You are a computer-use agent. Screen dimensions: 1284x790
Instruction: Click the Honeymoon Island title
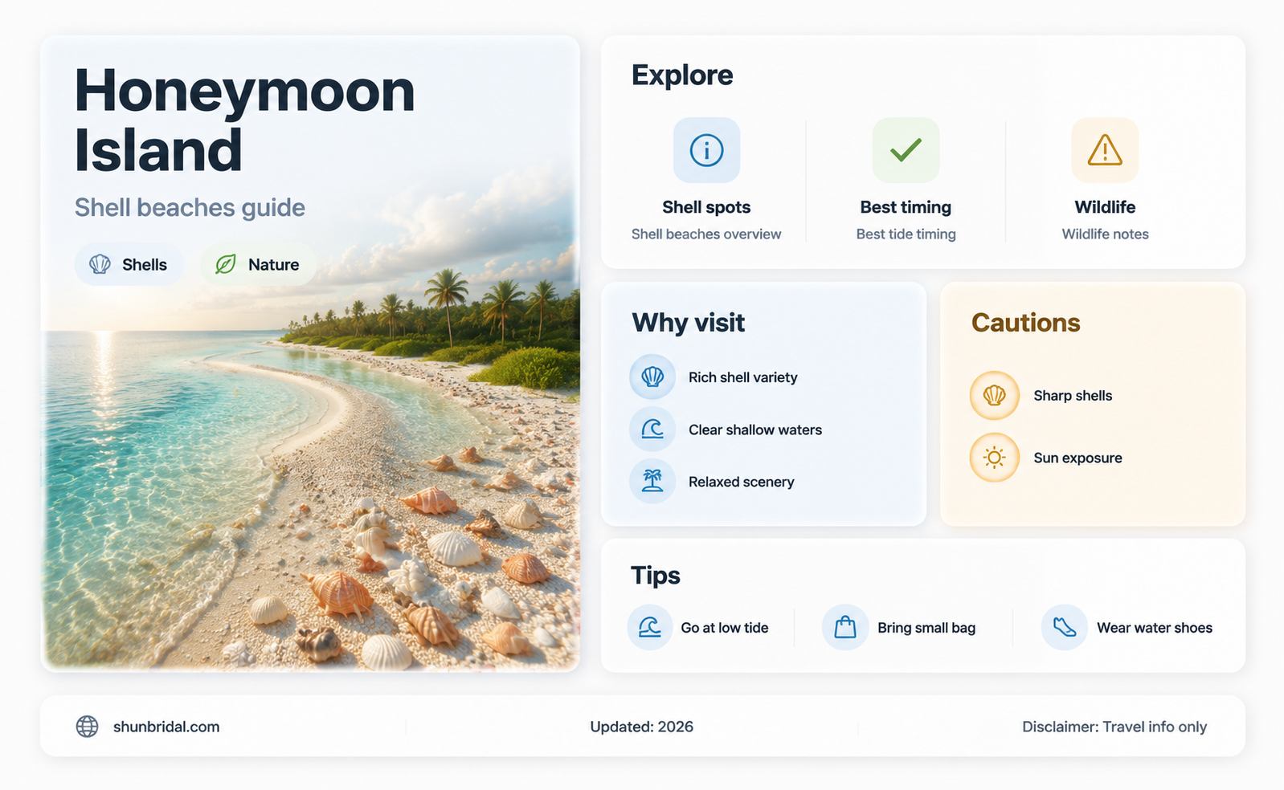pos(244,120)
